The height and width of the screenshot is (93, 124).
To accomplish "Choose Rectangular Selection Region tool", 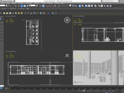I will tap(12, 6).
